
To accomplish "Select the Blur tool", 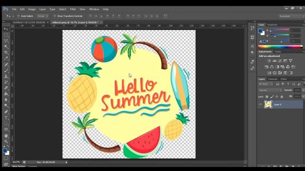I will 6,100.
